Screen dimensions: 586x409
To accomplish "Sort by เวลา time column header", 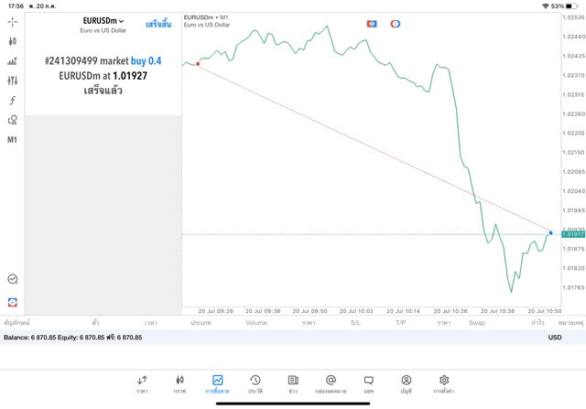I will click(151, 323).
